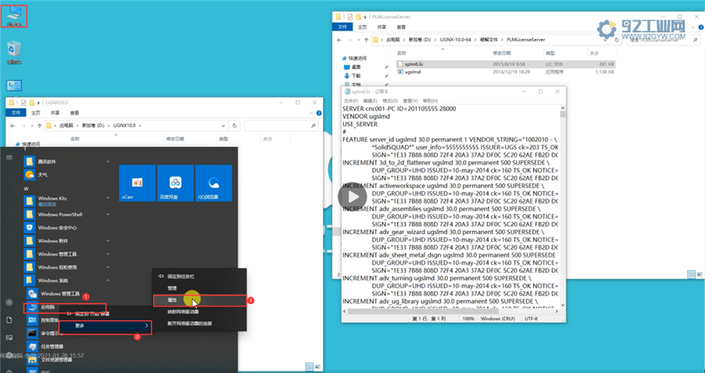Image resolution: width=705 pixels, height=373 pixels.
Task: Open 编辑(E) menu in Notepad
Action: 370,101
